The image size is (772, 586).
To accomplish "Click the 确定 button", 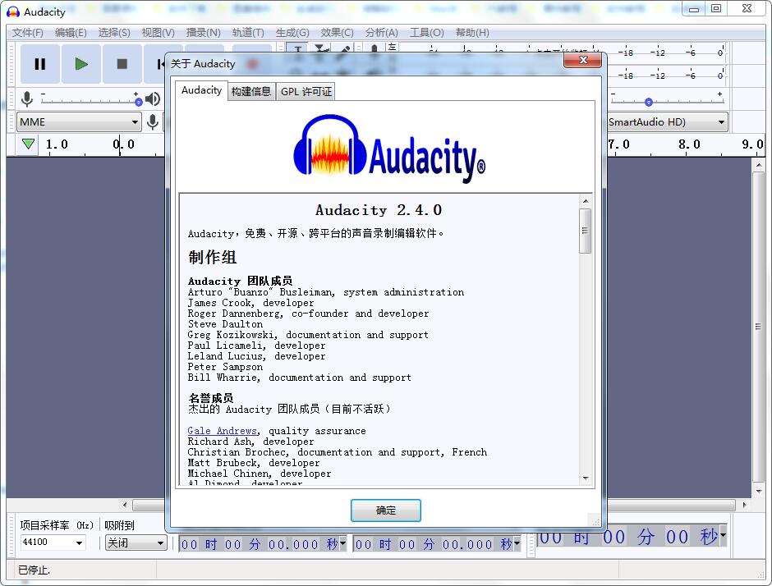I will [385, 510].
